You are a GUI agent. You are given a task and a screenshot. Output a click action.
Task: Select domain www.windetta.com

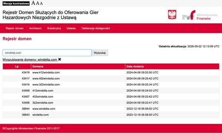click(x=44, y=109)
